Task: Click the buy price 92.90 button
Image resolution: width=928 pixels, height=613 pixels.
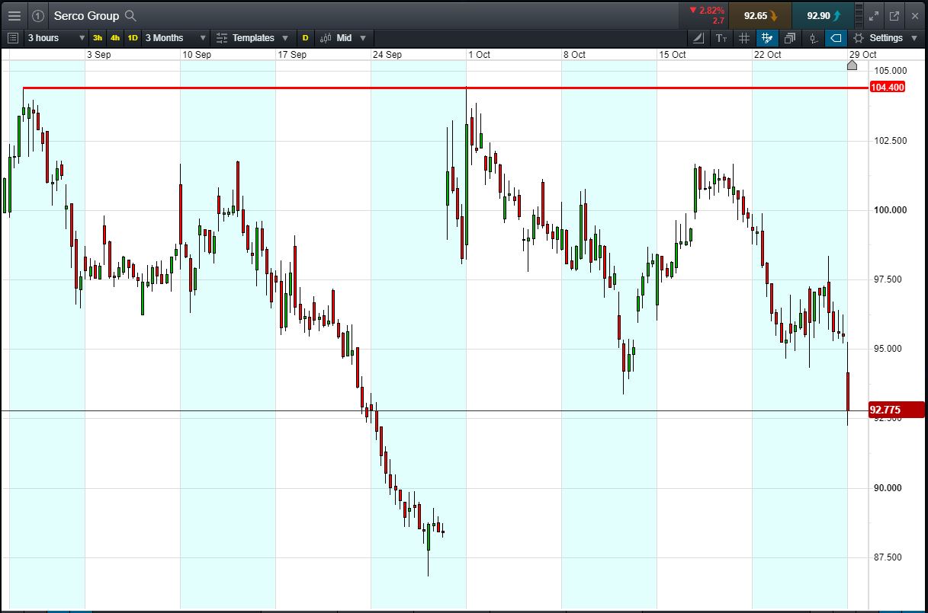Action: (823, 15)
